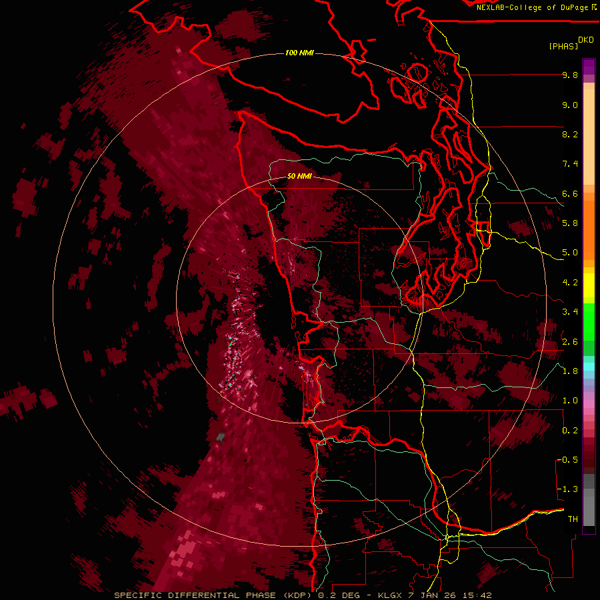This screenshot has height=600, width=600.
Task: Click the 7 JAN 26 15:42 timestamp
Action: [x=451, y=595]
